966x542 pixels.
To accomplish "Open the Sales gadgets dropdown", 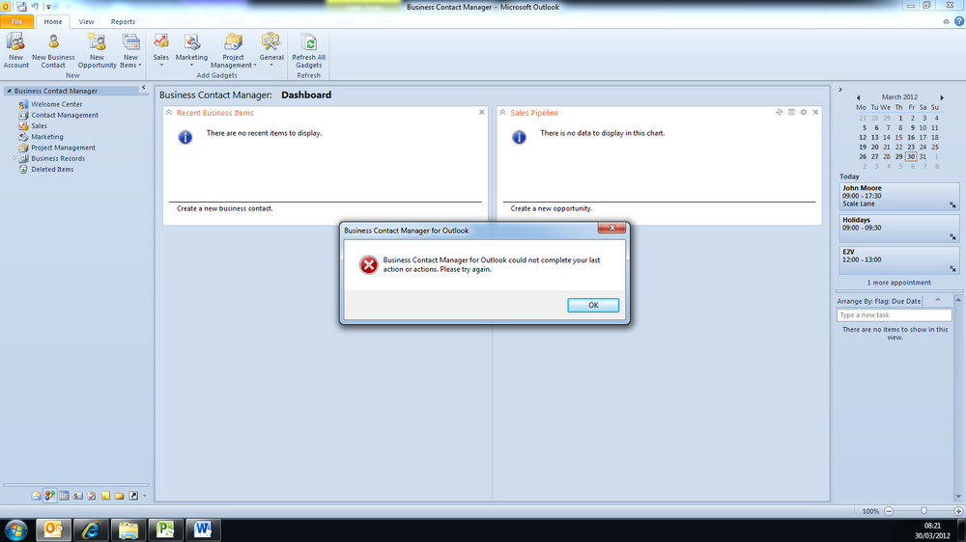I will (x=160, y=50).
